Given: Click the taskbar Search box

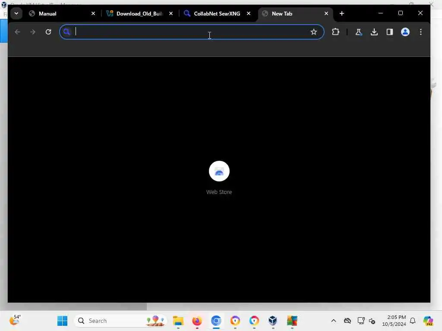Looking at the screenshot, I should [x=121, y=321].
